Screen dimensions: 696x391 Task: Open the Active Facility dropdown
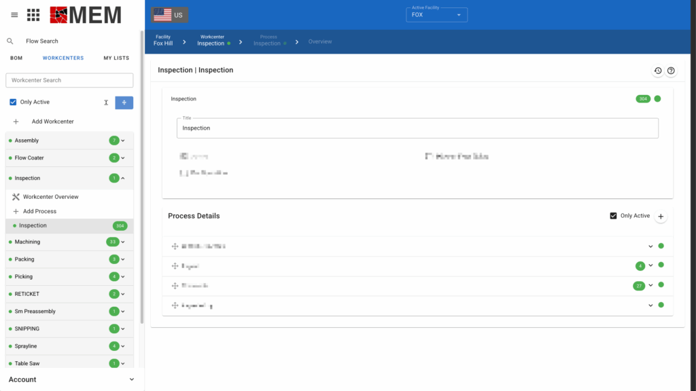tap(436, 14)
